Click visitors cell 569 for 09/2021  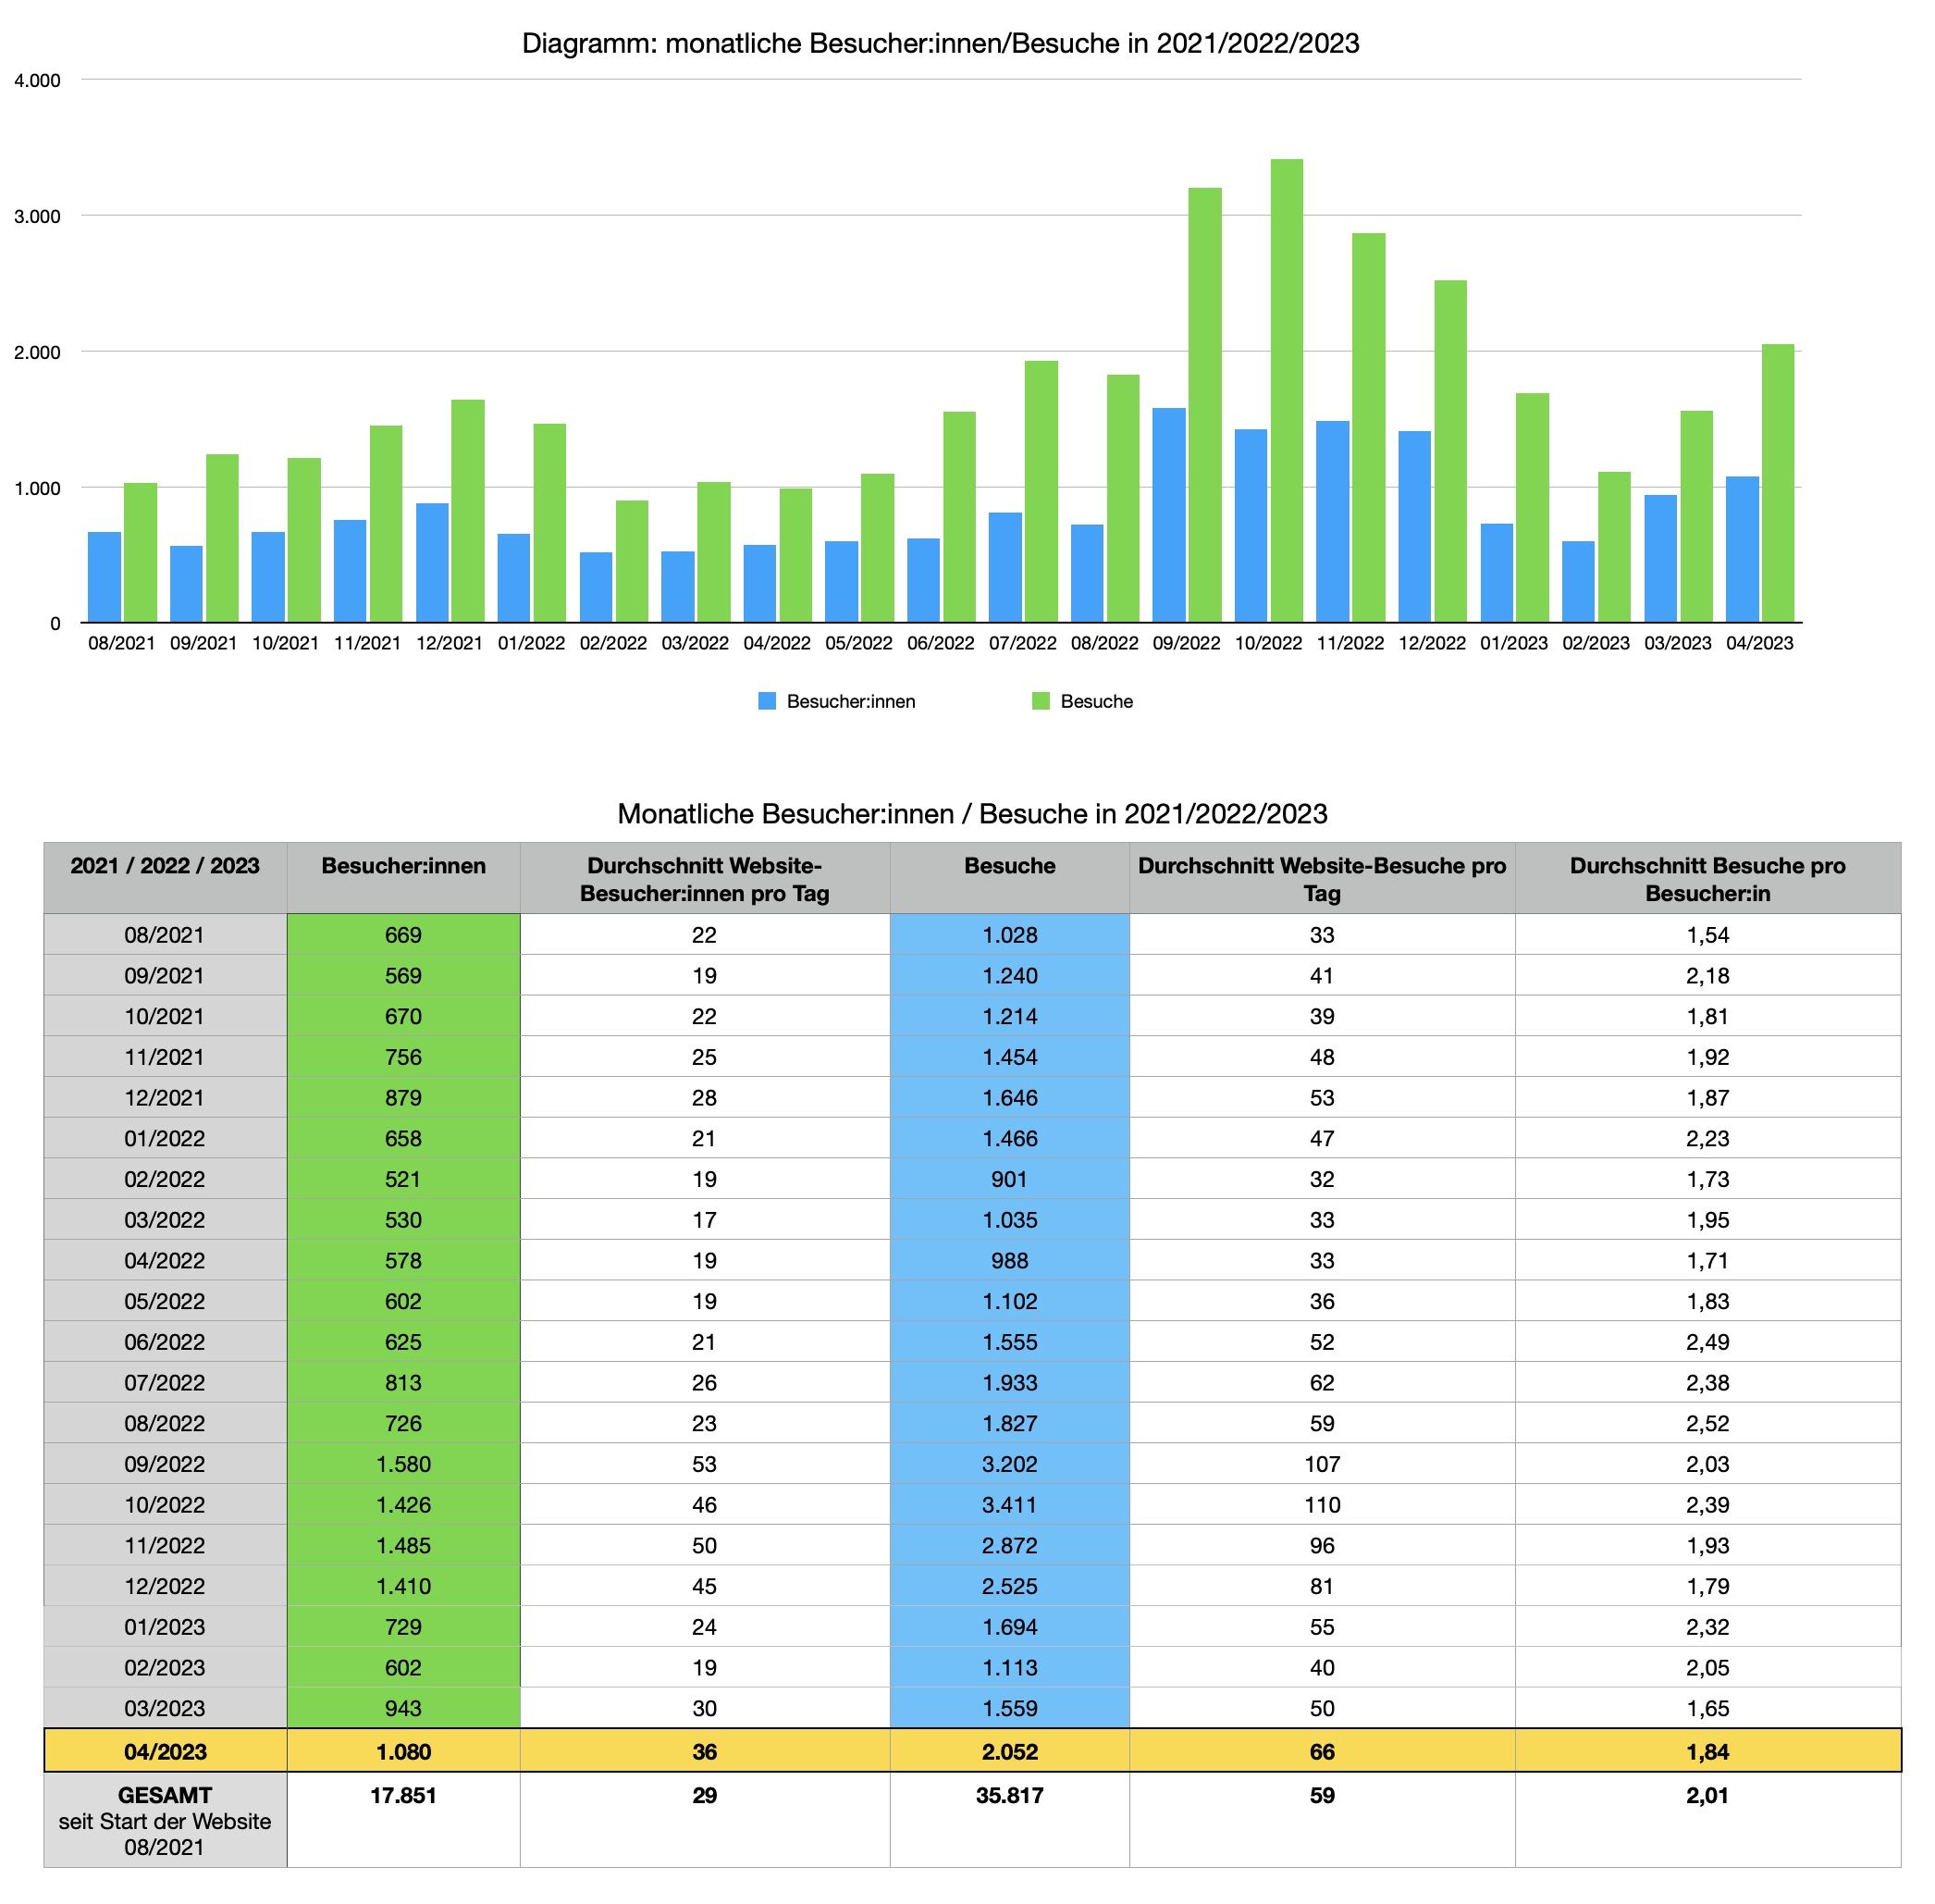(404, 976)
